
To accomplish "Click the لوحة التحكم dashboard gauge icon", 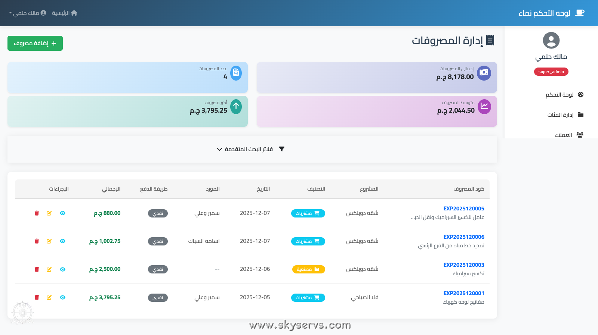I will click(580, 95).
